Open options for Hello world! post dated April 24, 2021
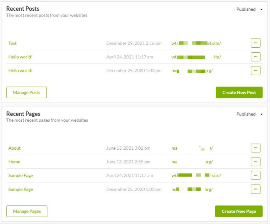This screenshot has height=224, width=270. tap(255, 57)
